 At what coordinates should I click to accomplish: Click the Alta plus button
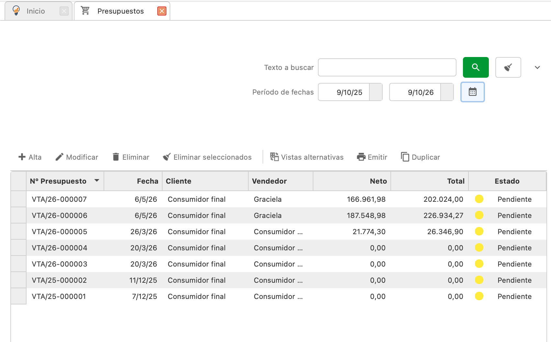click(30, 157)
